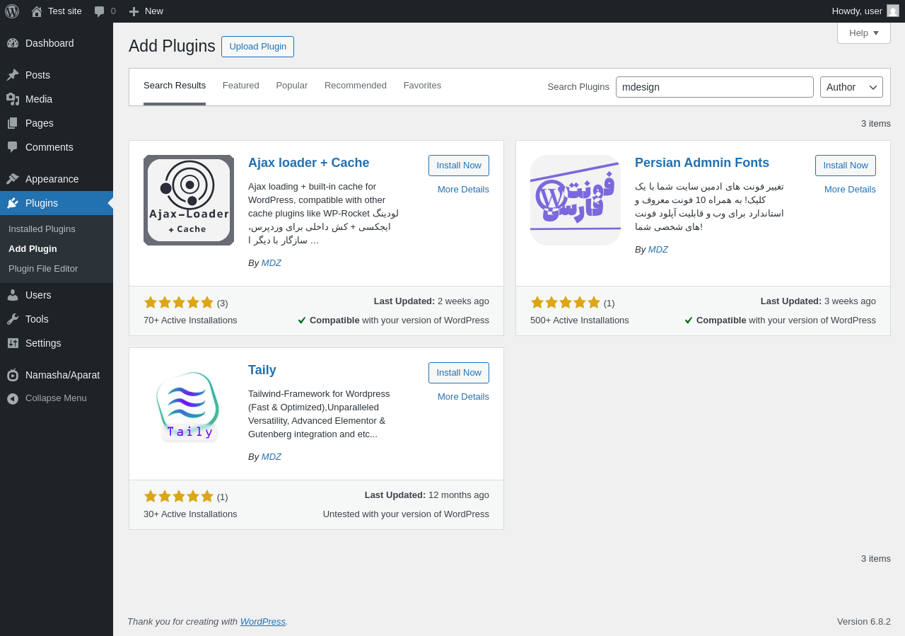Click the Upload Plugin button

257,47
